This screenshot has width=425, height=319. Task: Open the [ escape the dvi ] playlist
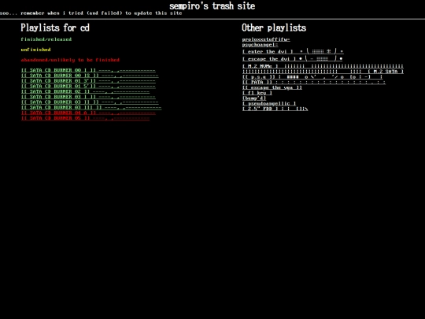point(293,58)
